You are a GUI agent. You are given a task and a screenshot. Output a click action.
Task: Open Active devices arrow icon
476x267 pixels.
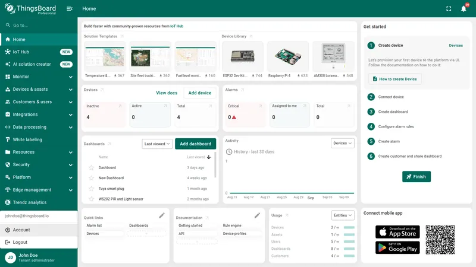165,106
